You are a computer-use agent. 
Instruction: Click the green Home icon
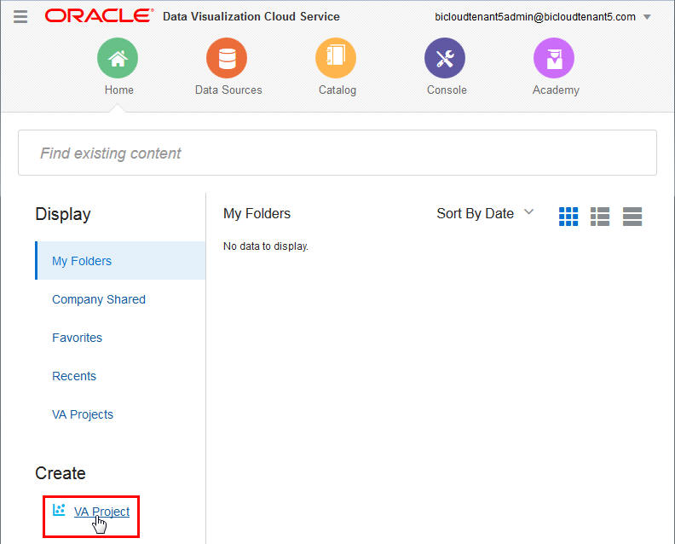(x=118, y=58)
